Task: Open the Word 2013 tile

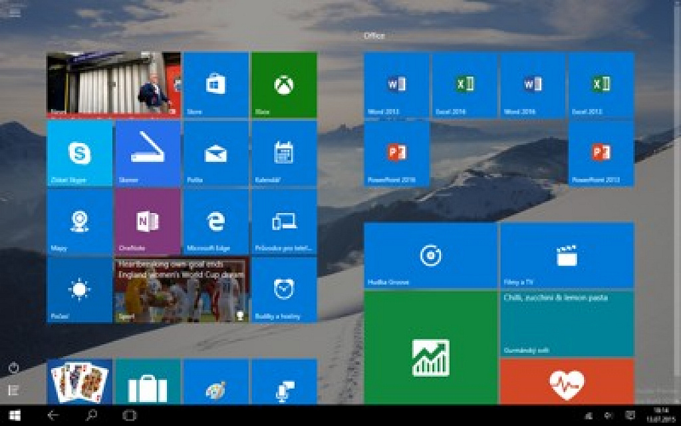Action: pyautogui.click(x=396, y=85)
